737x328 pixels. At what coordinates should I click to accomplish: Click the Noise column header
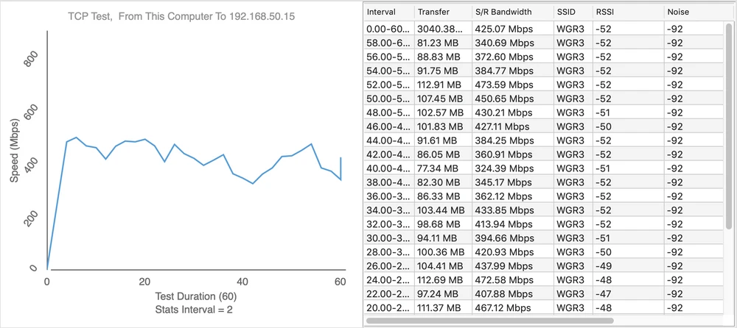pyautogui.click(x=693, y=13)
